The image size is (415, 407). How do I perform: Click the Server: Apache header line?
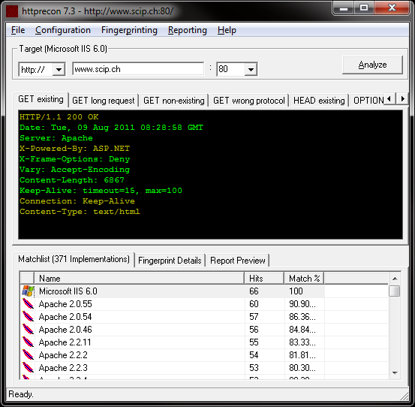[56, 138]
